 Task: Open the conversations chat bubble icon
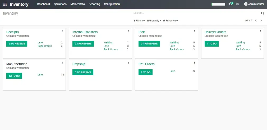coord(237,4)
